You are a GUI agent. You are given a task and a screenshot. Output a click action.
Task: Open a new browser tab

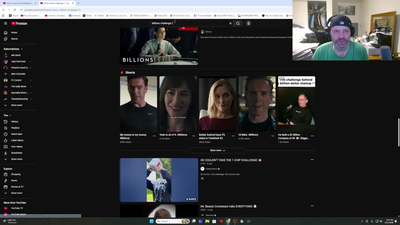pos(78,3)
